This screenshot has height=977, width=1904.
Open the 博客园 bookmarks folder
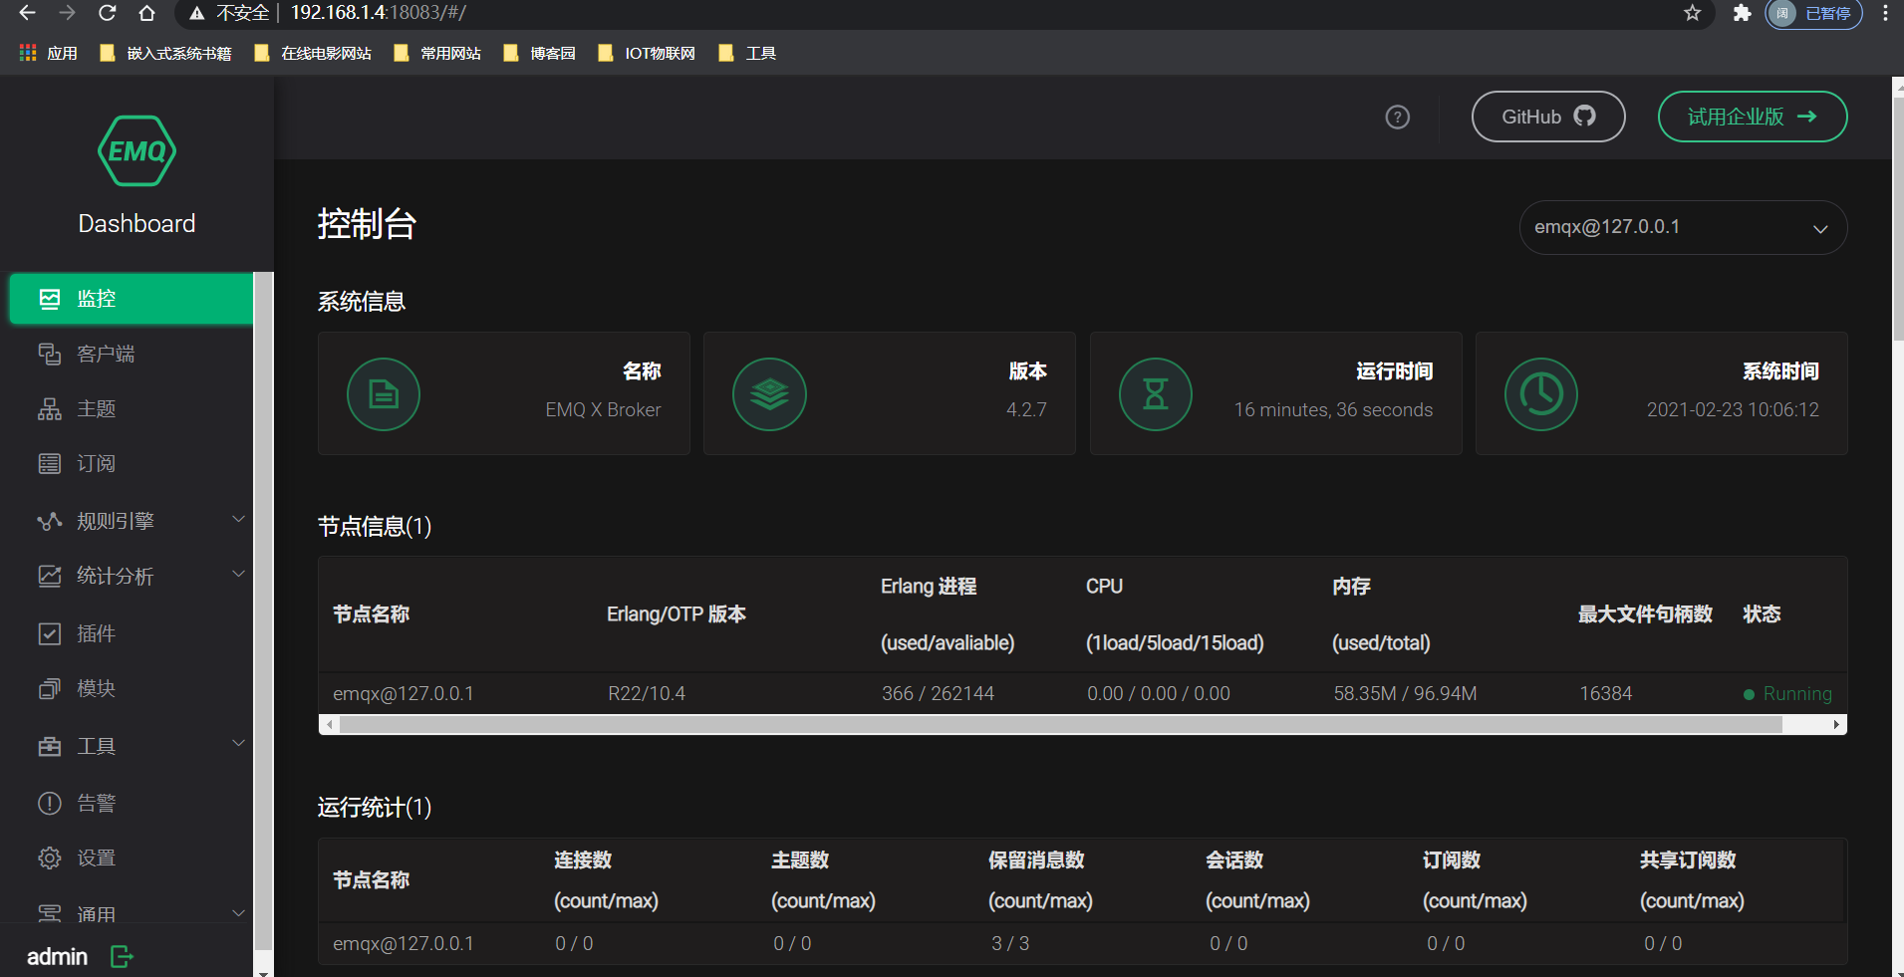(539, 53)
